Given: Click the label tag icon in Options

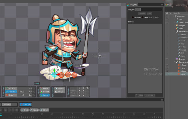Looking at the screenshot, I should click(87, 88).
